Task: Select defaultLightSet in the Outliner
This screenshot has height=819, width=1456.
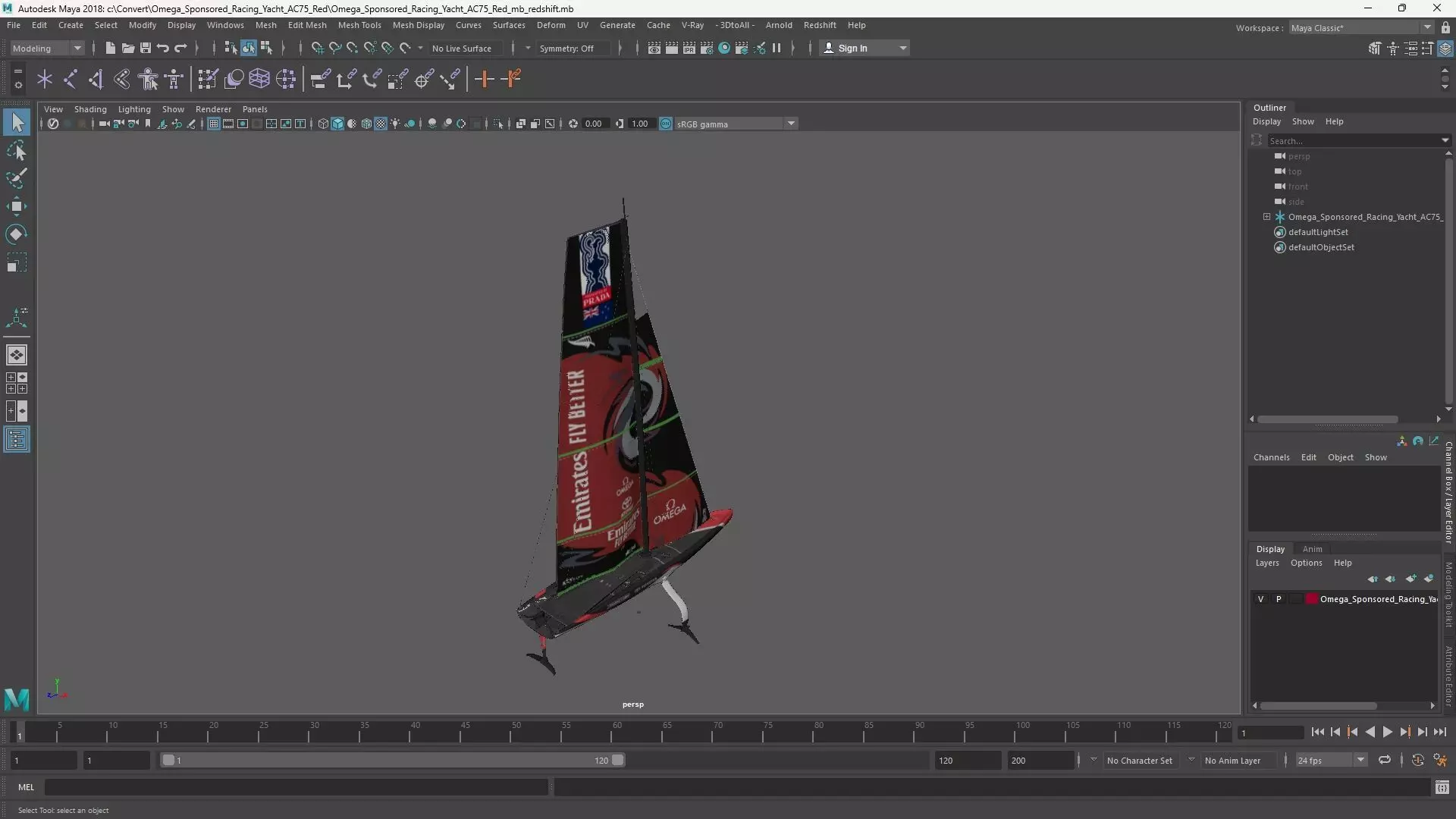Action: (x=1318, y=232)
